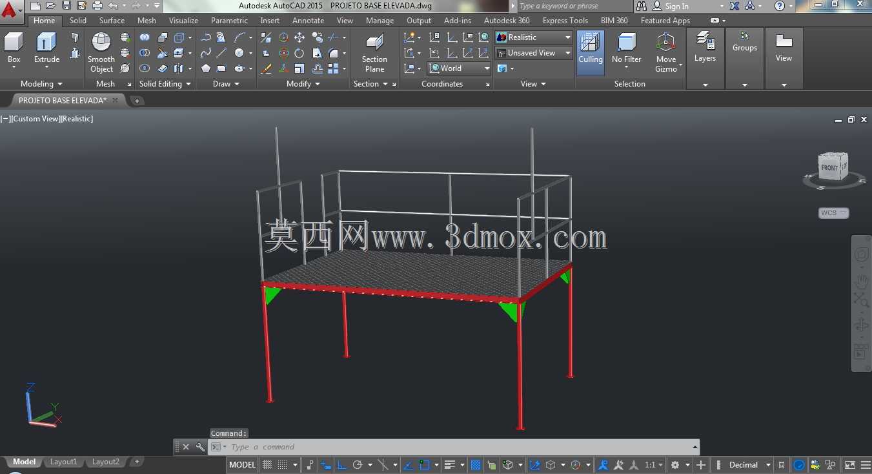872x474 pixels.
Task: Open the No Filter selection option
Action: [627, 50]
